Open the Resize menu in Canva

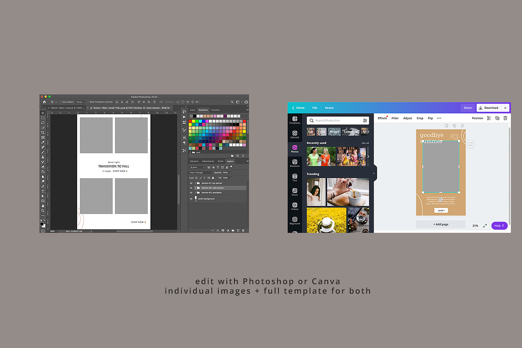pyautogui.click(x=329, y=108)
